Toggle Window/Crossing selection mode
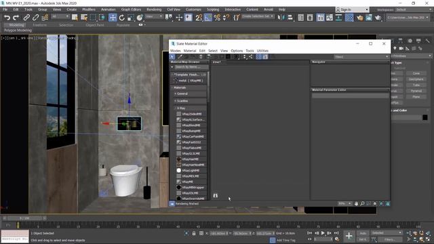The image size is (434, 244). coord(102,18)
